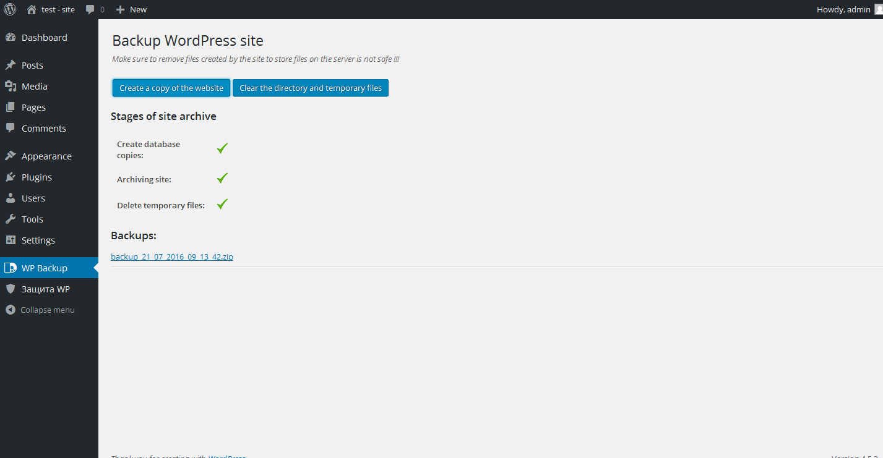
Task: Click the Settings sliders icon
Action: 11,240
